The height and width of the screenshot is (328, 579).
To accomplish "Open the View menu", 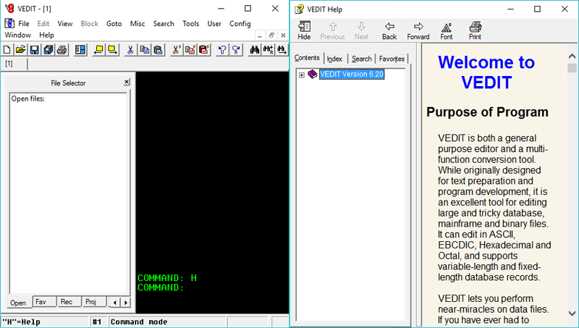I will pyautogui.click(x=65, y=24).
